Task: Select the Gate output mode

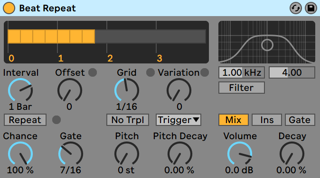Action: coord(300,120)
